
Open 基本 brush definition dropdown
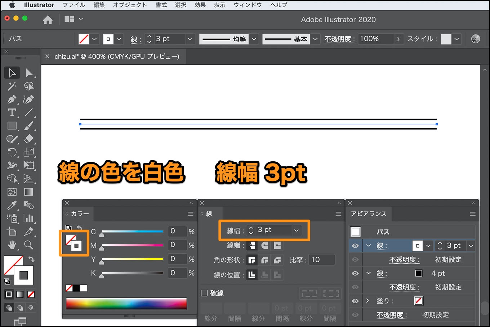(x=315, y=39)
